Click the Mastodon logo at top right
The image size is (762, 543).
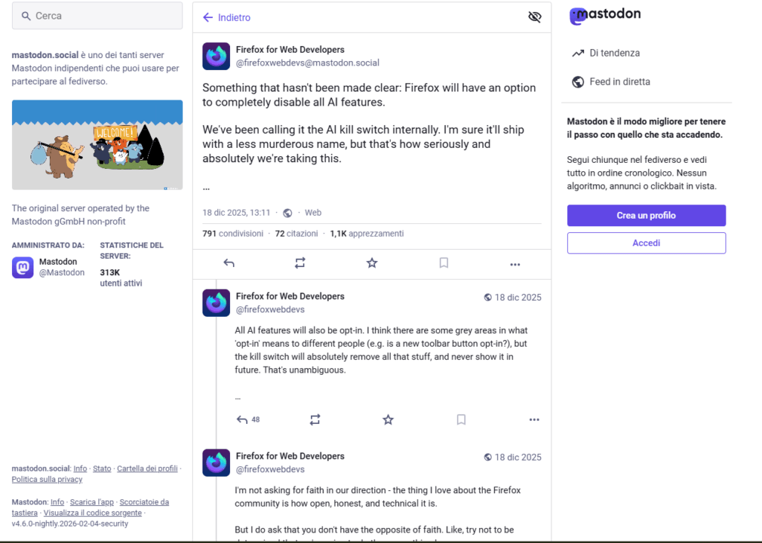(605, 15)
